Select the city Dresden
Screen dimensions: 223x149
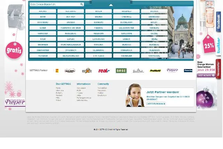click(x=71, y=22)
